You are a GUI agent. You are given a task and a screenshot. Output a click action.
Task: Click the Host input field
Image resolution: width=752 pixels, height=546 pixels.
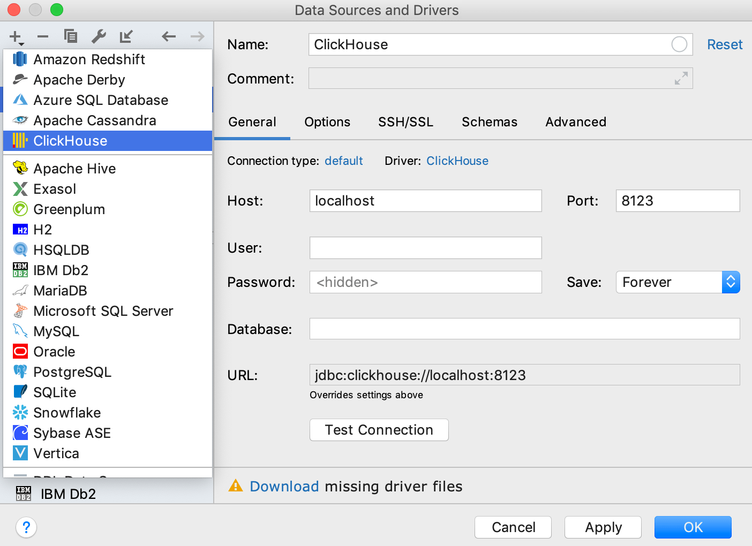[426, 201]
